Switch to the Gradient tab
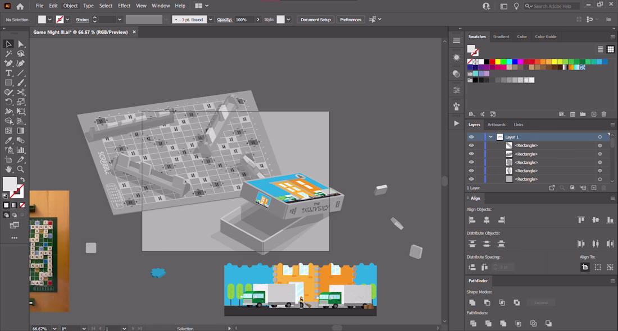 [x=501, y=36]
